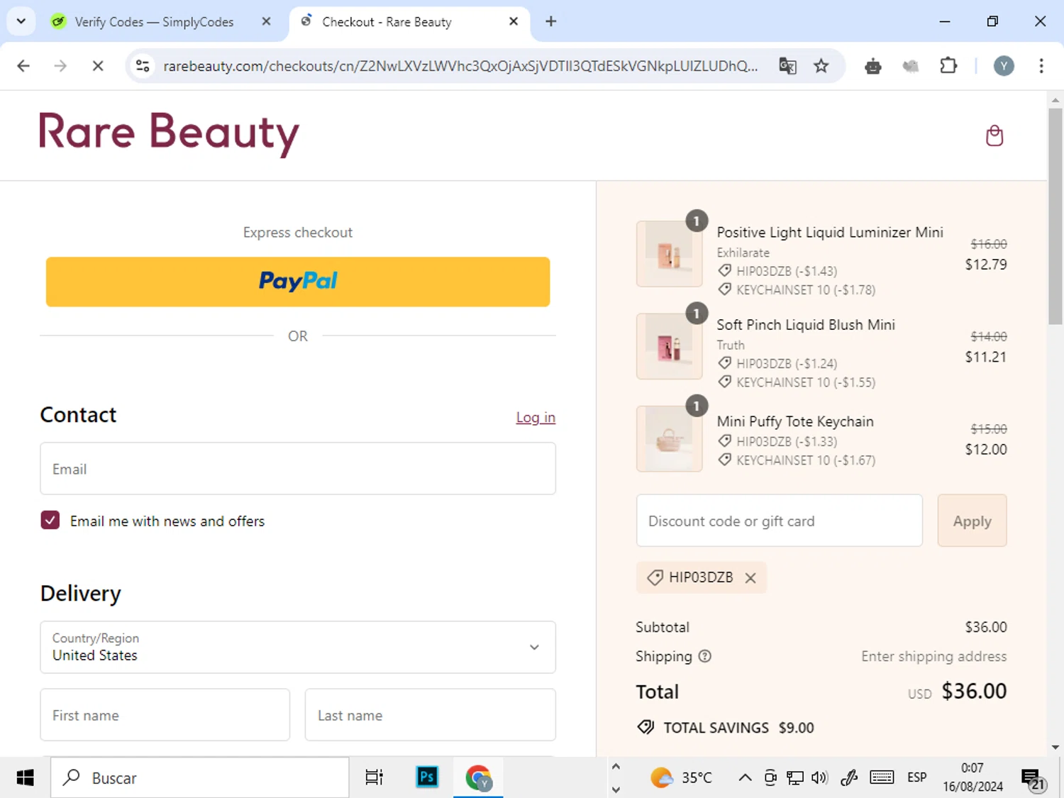Bookmark this page with the star icon
The height and width of the screenshot is (798, 1064).
tap(821, 66)
